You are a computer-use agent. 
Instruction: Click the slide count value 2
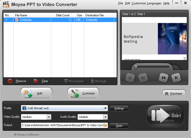[x=69, y=20]
